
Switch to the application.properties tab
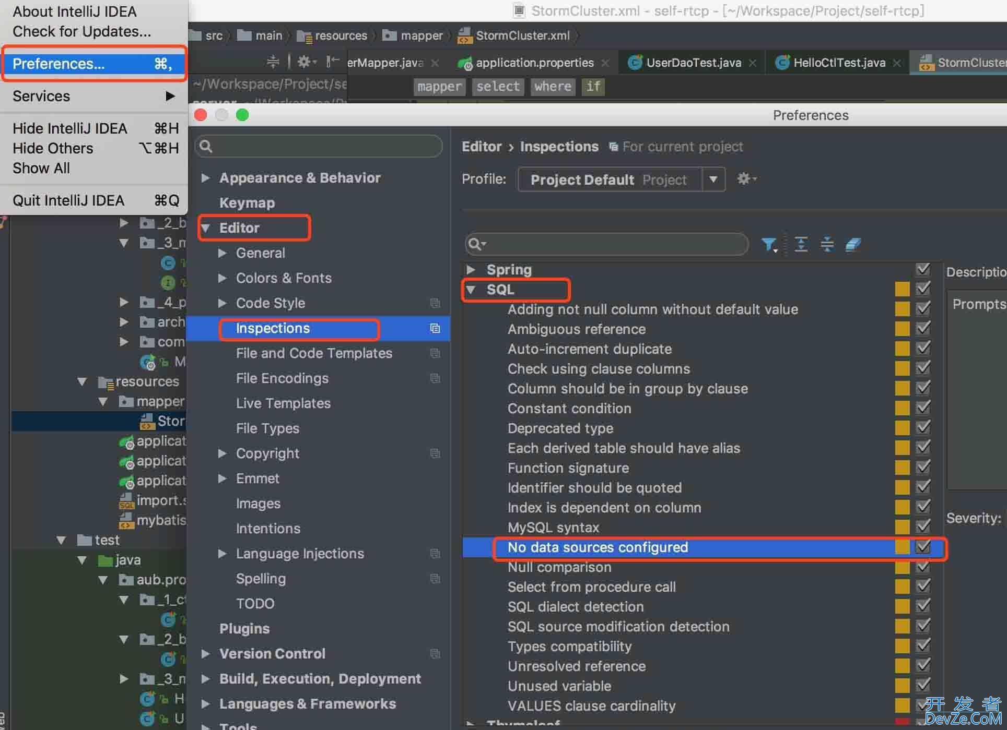pos(534,63)
